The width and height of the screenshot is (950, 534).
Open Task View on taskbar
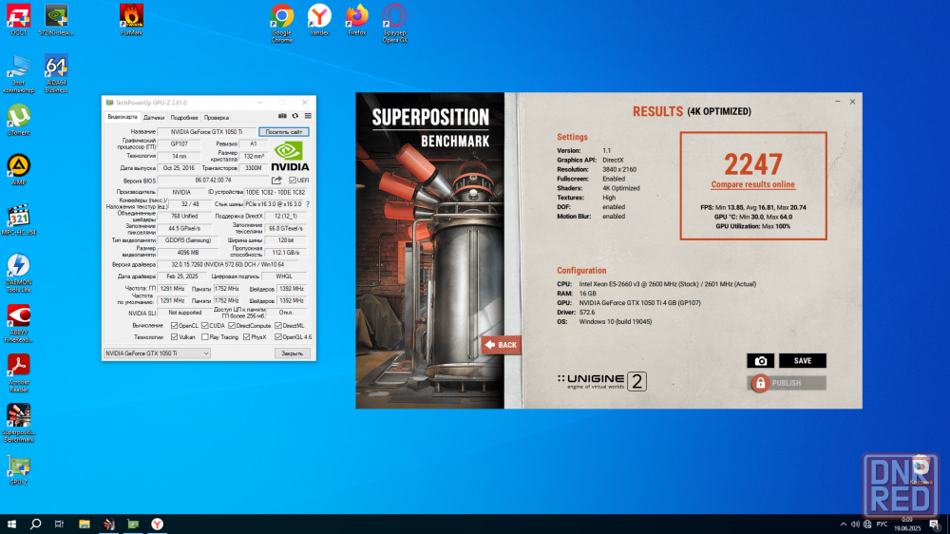[x=59, y=524]
